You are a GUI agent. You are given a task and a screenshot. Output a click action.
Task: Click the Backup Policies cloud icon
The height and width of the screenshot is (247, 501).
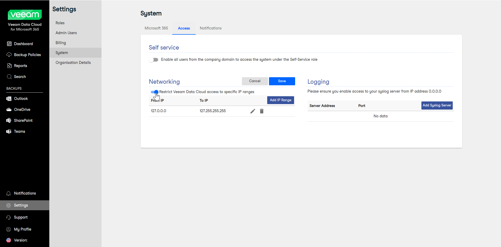pyautogui.click(x=9, y=55)
